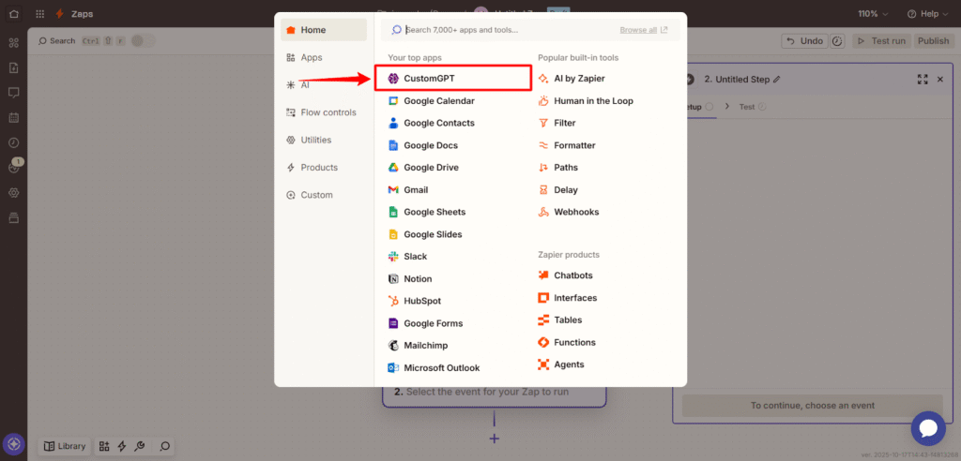961x461 pixels.
Task: Select Microsoft Outlook app
Action: (434, 368)
